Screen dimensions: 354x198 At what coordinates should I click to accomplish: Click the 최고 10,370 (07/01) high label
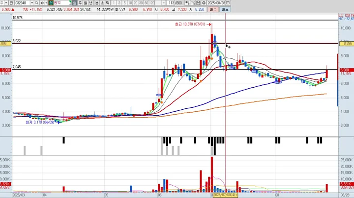(x=190, y=24)
